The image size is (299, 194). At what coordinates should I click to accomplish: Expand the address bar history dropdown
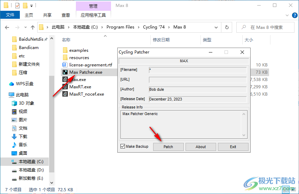coord(216,27)
